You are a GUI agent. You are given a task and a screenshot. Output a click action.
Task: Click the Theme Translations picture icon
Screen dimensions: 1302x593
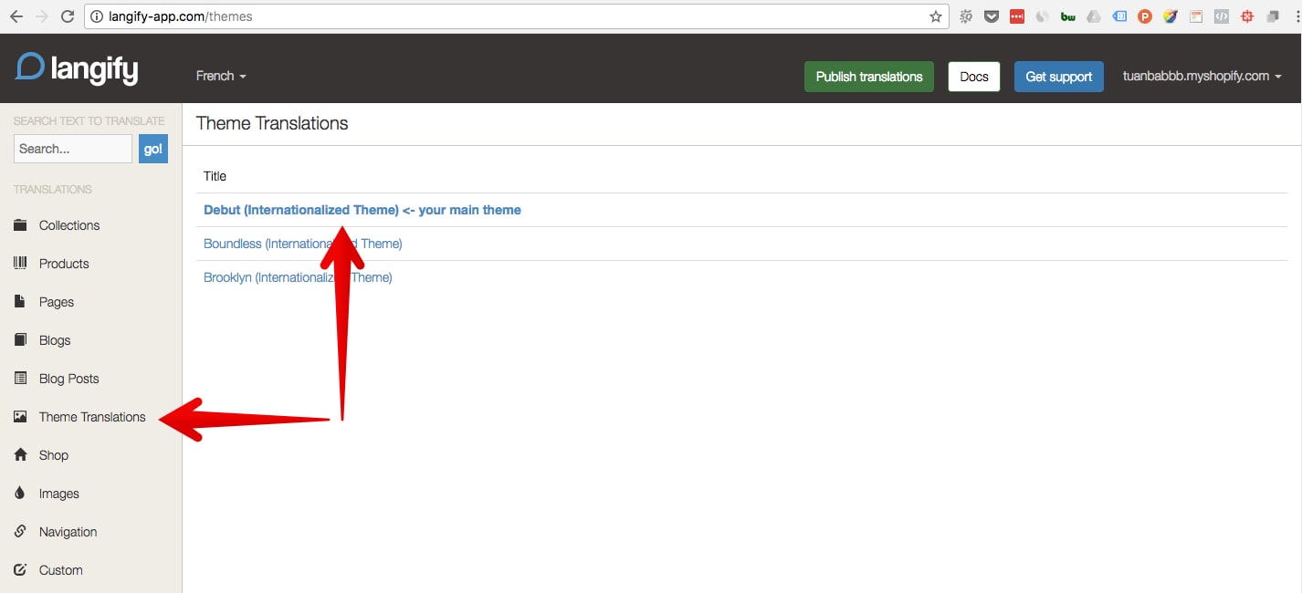[x=20, y=417]
